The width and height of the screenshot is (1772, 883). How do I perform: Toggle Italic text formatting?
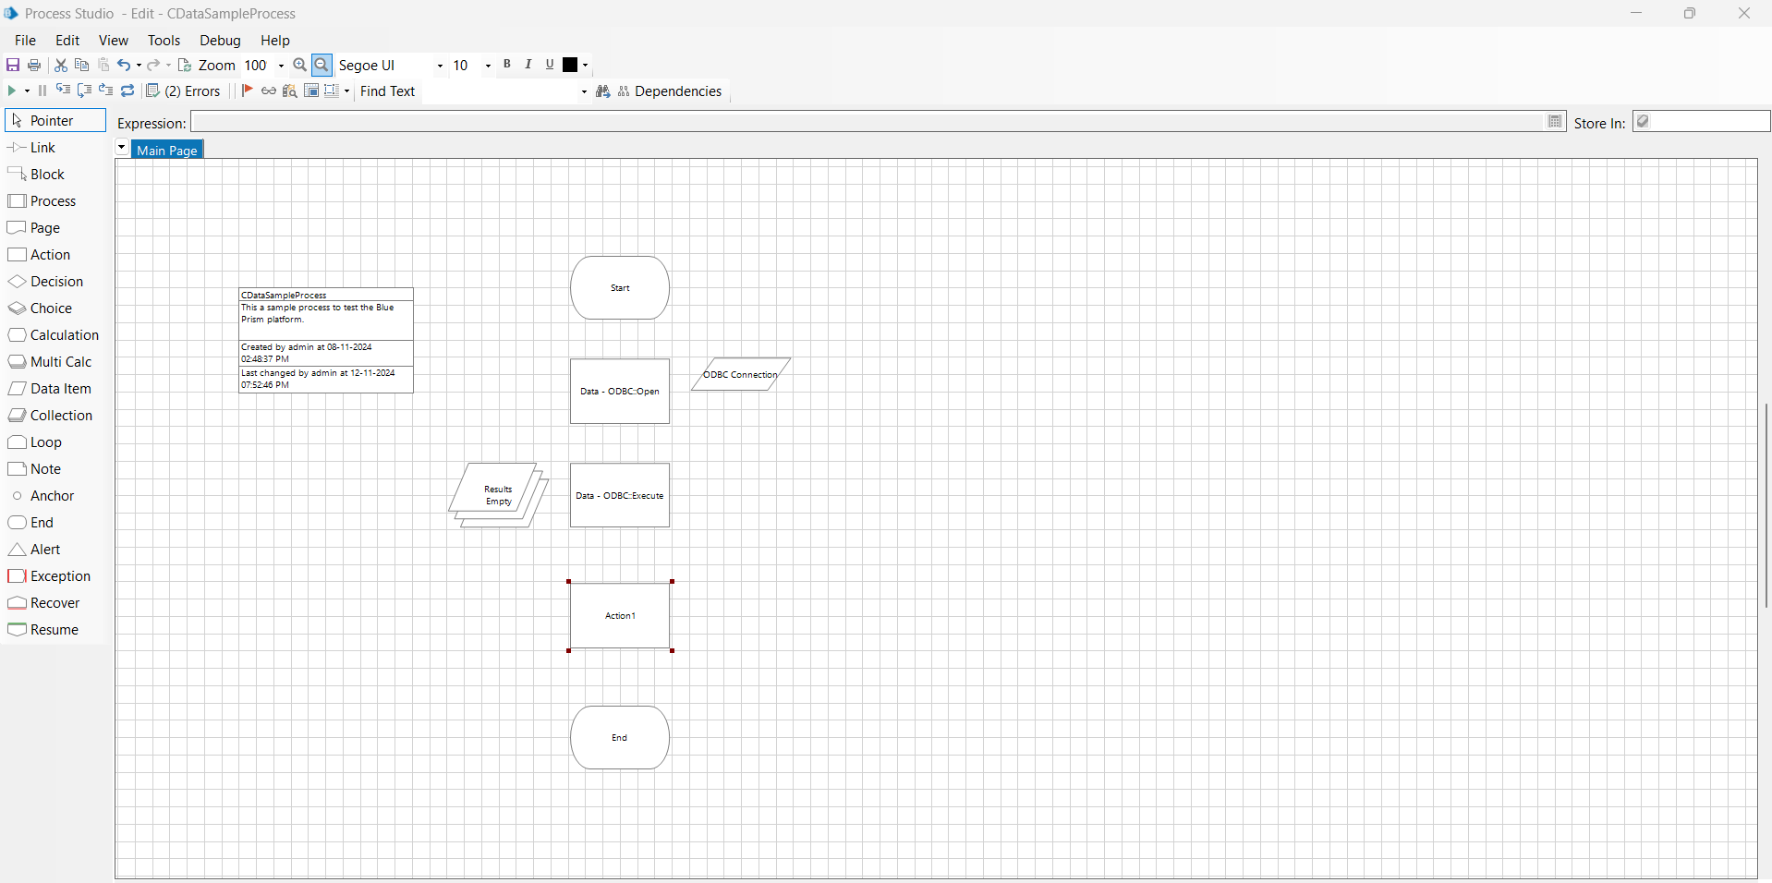coord(528,65)
